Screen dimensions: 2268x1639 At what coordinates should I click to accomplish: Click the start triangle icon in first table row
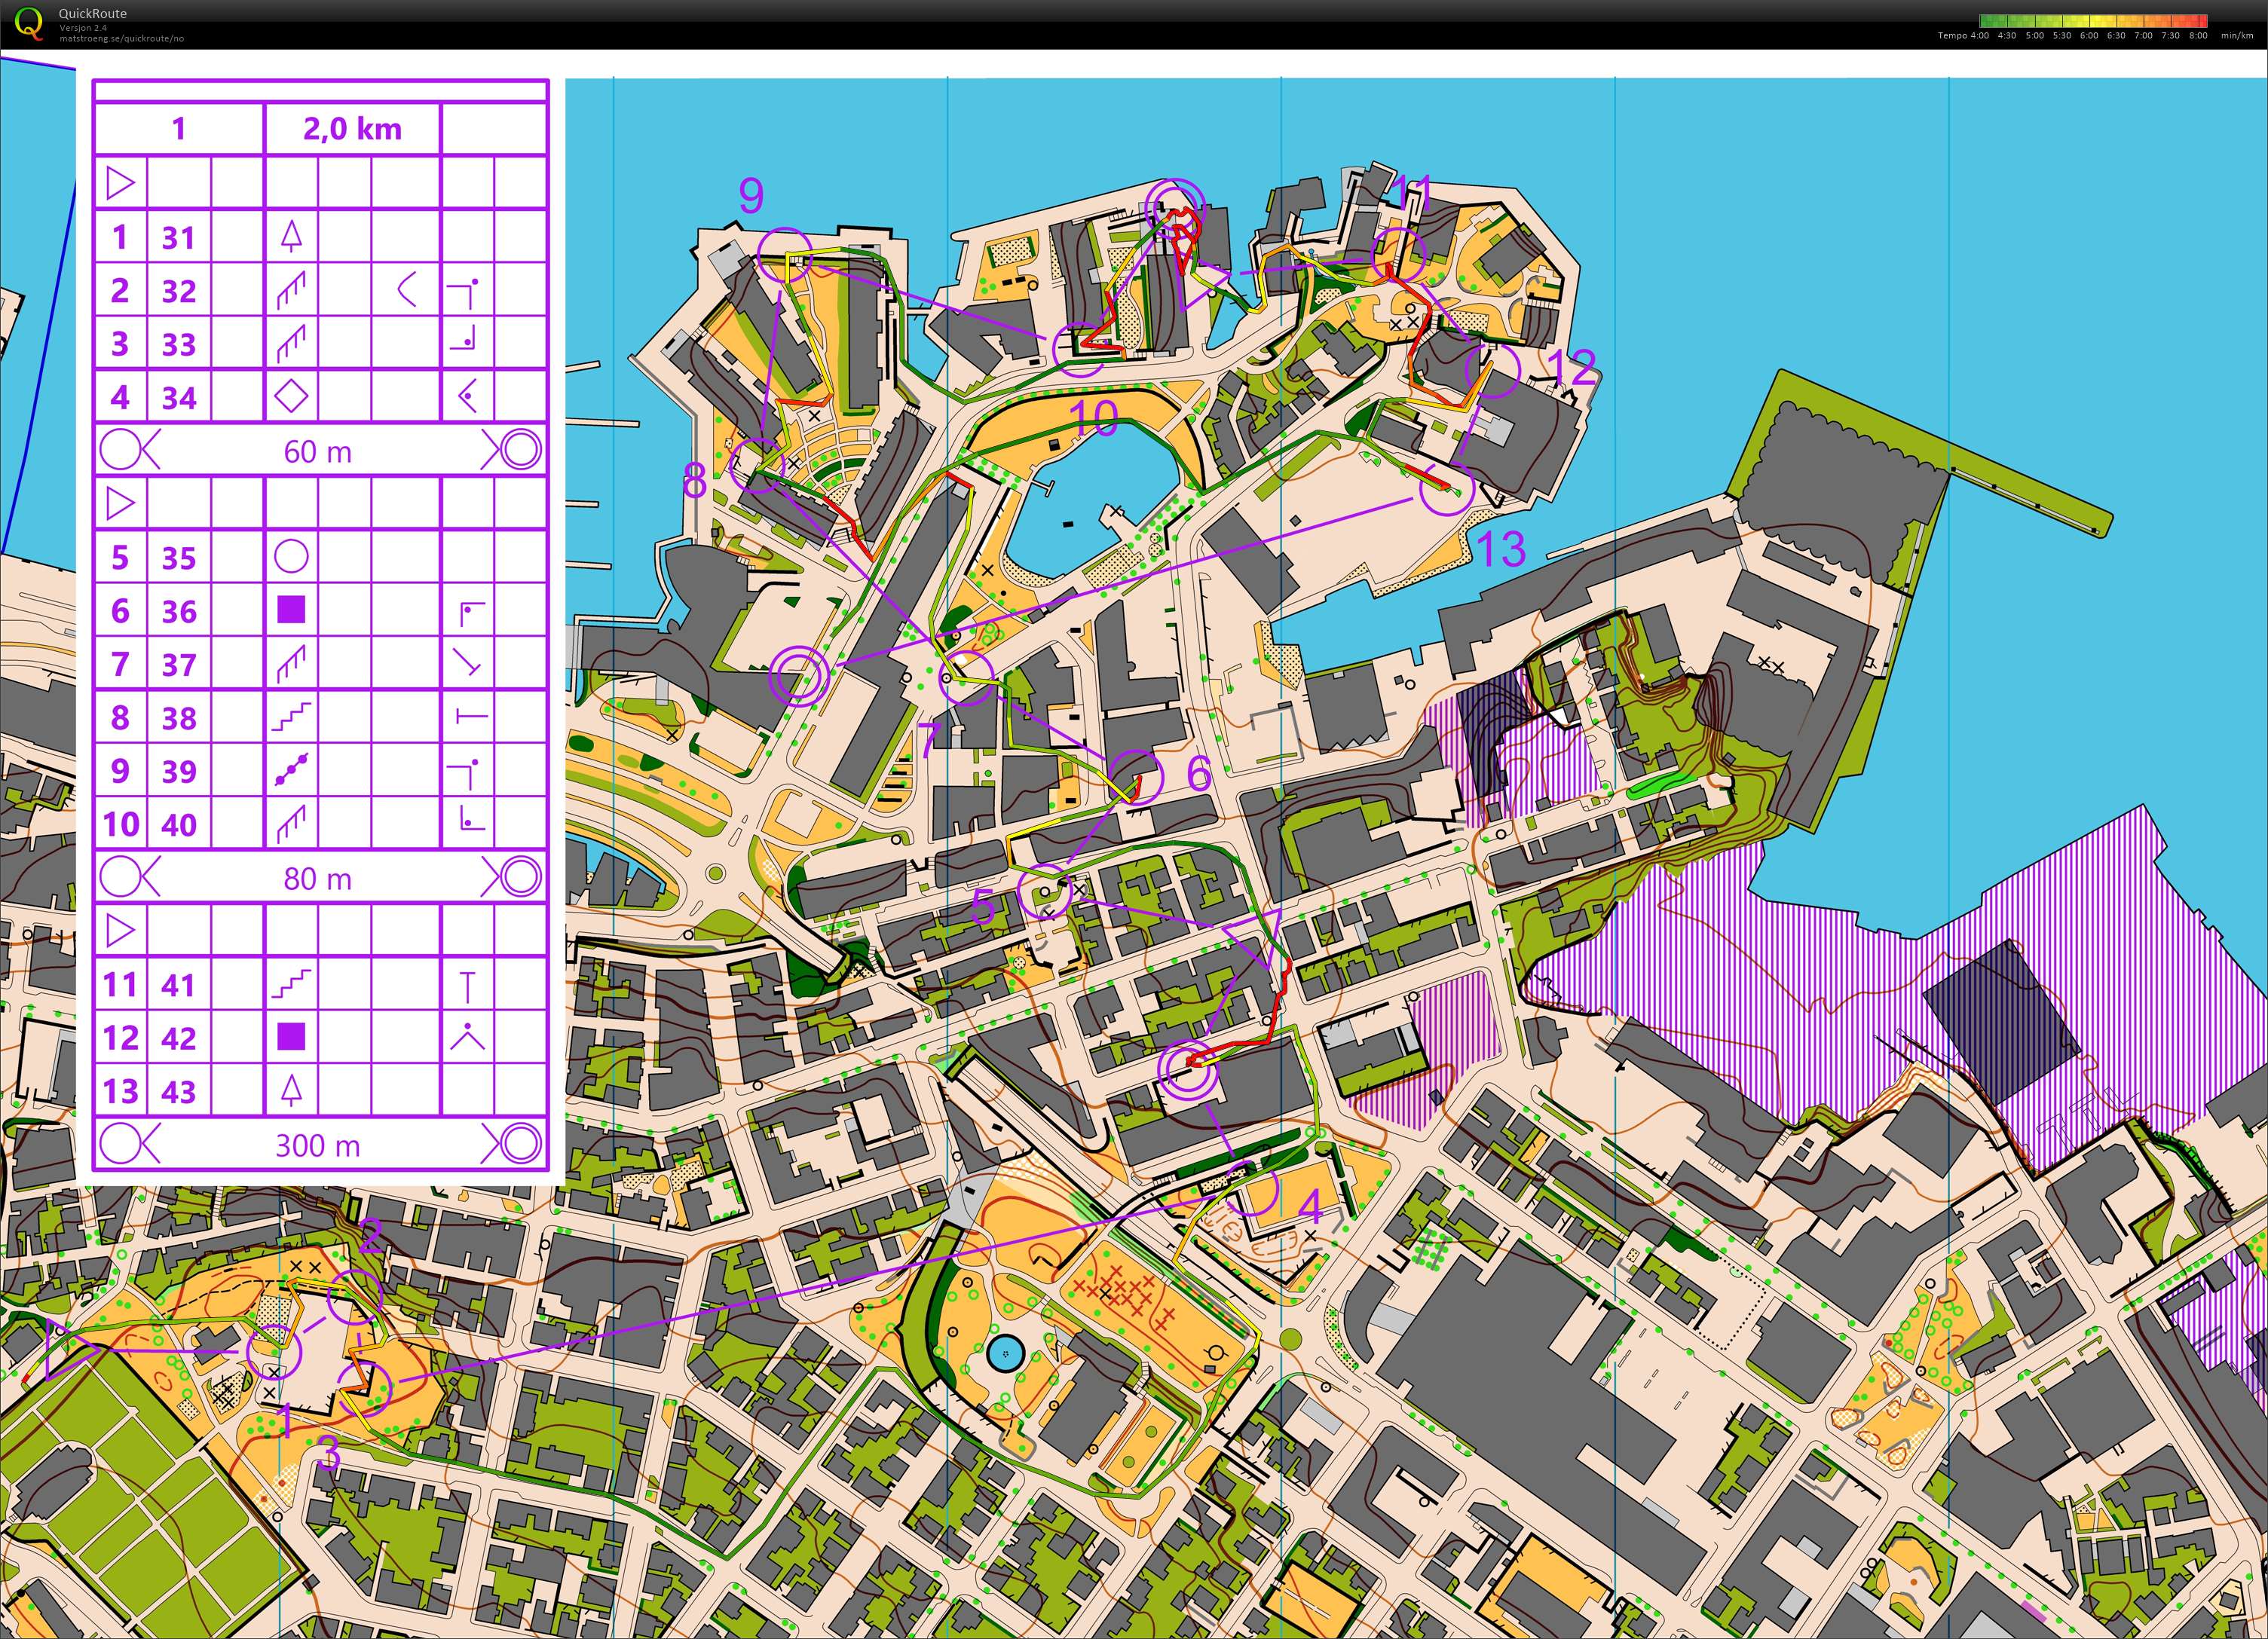tap(120, 183)
